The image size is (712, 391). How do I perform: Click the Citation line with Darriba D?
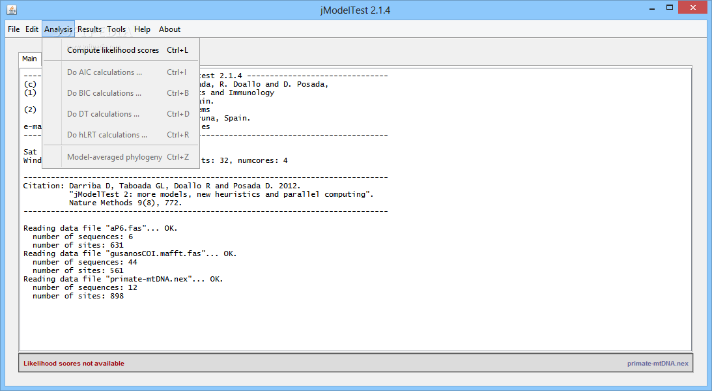coord(162,186)
